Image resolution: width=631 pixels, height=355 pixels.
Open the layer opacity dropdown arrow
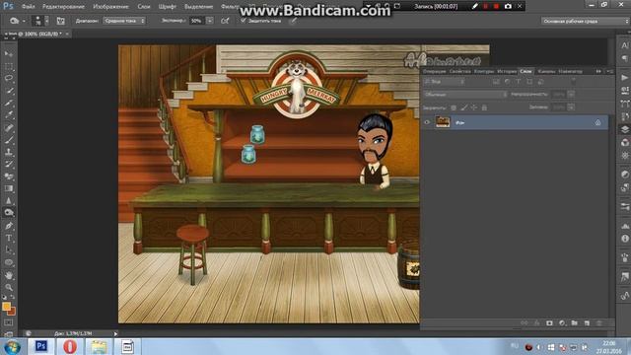click(x=571, y=95)
